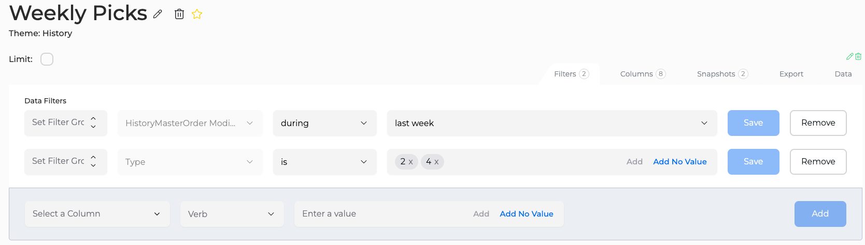Remove the '4' value chip
865x245 pixels.
coord(436,162)
